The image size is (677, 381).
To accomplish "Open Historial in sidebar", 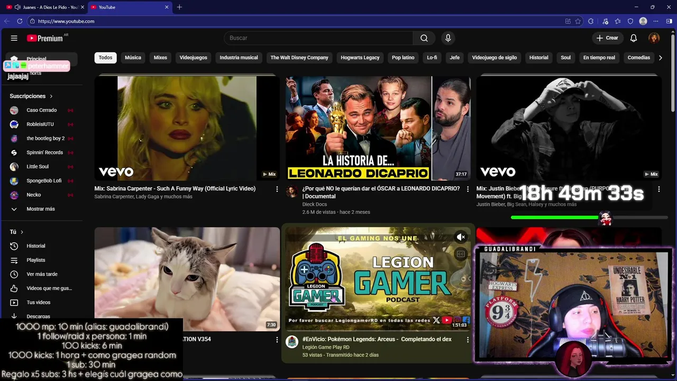I will point(41,246).
